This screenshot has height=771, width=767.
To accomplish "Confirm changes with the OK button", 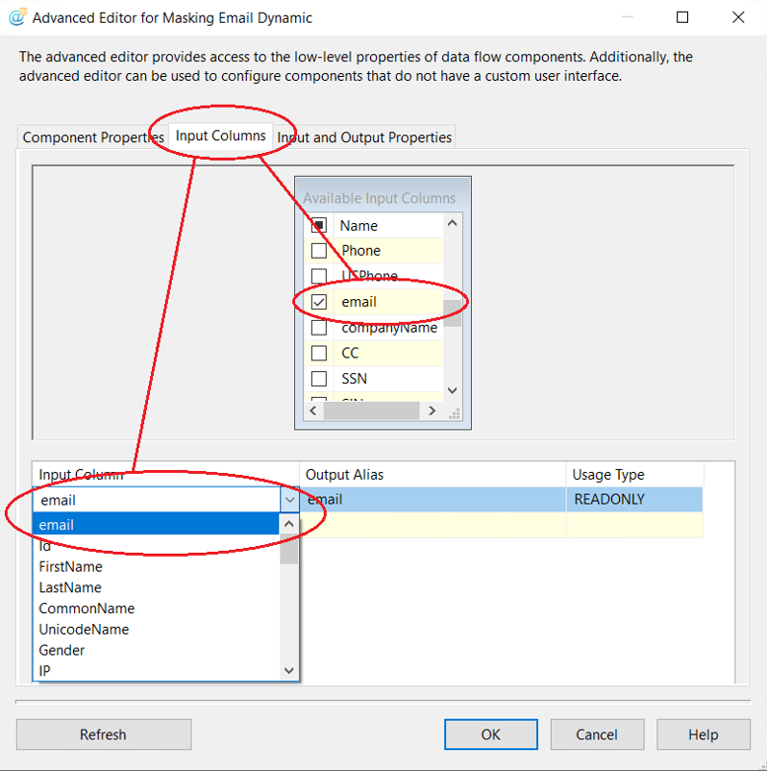I will point(491,734).
